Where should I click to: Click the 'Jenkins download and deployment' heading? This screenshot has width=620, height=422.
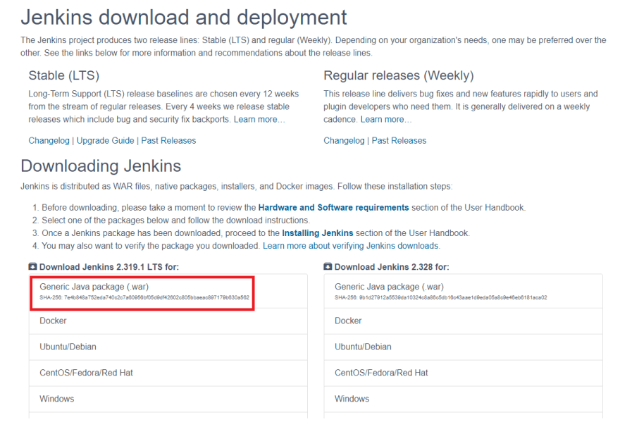tap(184, 18)
